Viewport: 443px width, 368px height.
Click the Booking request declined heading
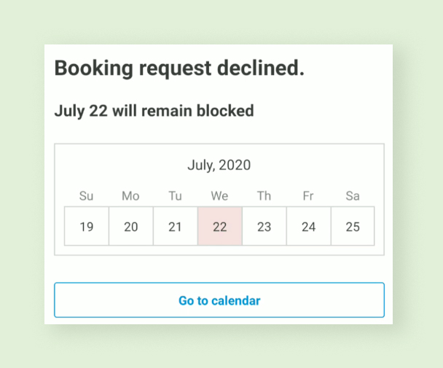tap(179, 68)
